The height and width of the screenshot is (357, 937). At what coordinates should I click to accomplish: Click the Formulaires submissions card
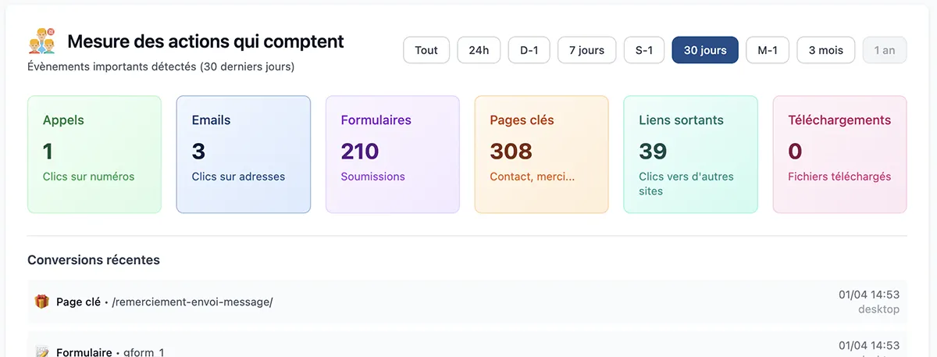click(393, 154)
